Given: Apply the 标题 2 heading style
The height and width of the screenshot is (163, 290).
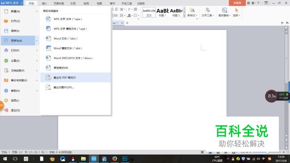Looking at the screenshot, I should coord(176,13).
